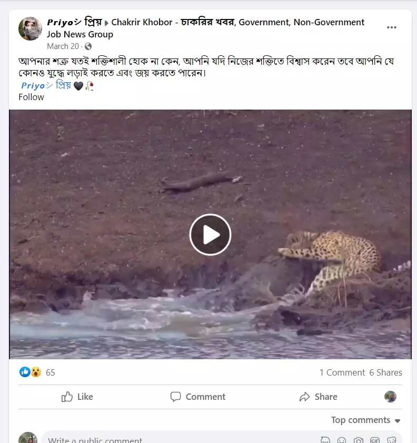Viewport: 417px width, 443px height.
Task: Open the Top comments sort dropdown
Action: pyautogui.click(x=365, y=420)
